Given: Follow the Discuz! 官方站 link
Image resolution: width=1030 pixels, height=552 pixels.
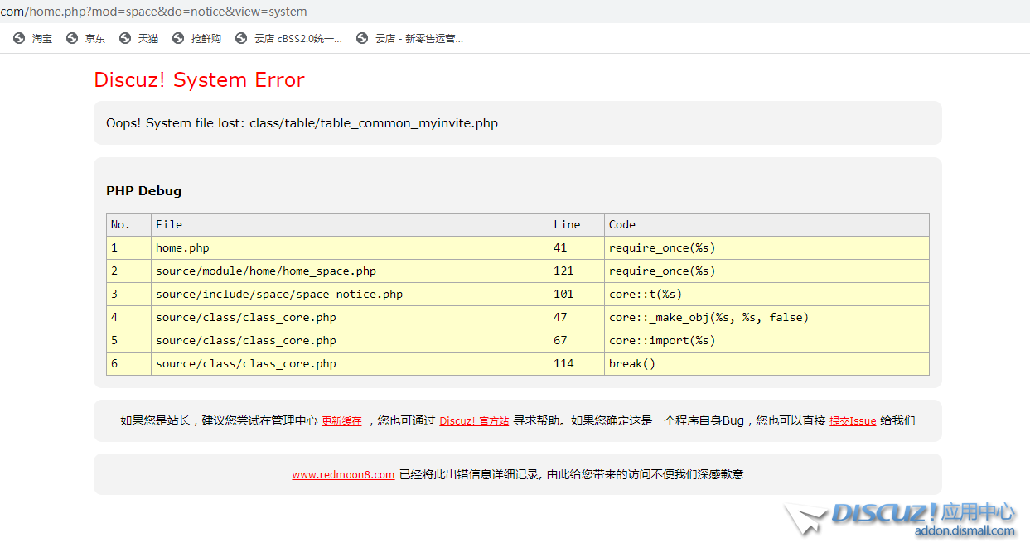Looking at the screenshot, I should tap(474, 421).
